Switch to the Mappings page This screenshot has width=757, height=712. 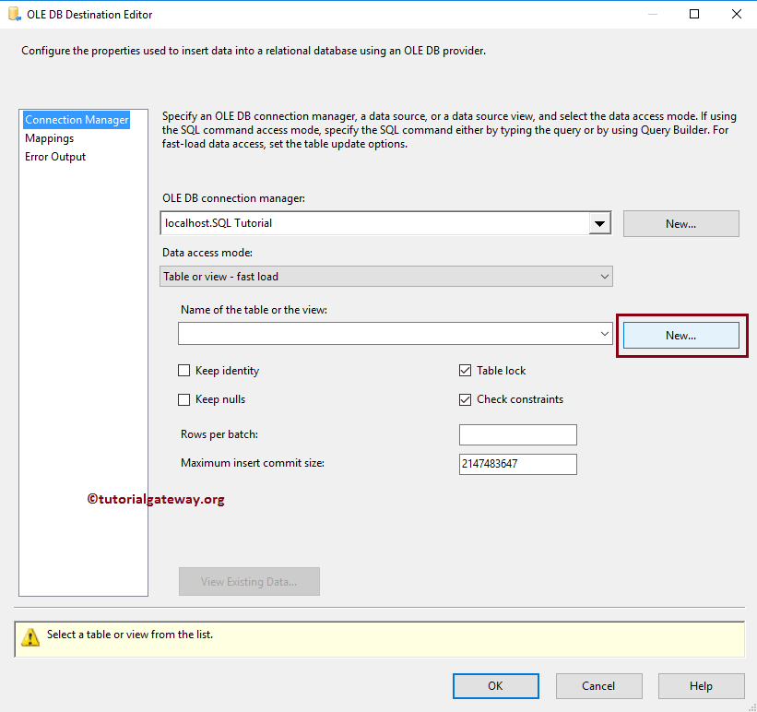tap(50, 138)
